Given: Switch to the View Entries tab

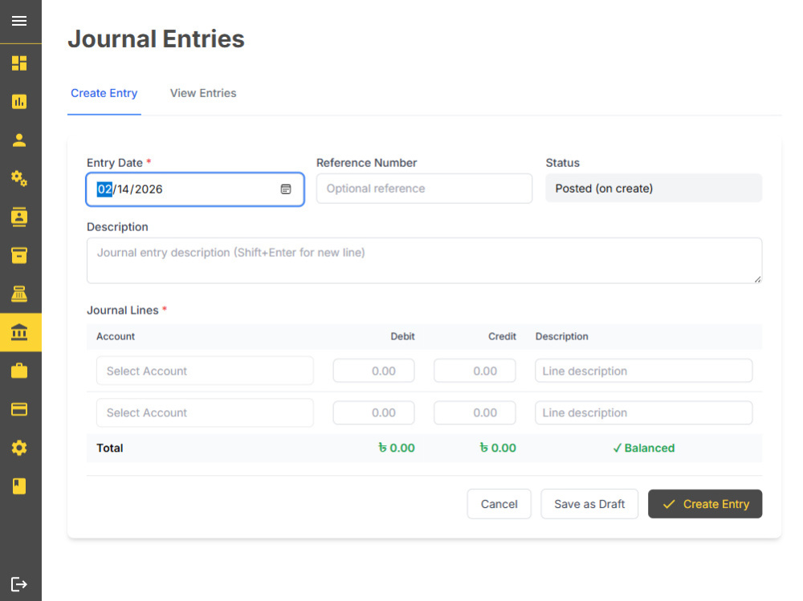Looking at the screenshot, I should click(x=203, y=93).
